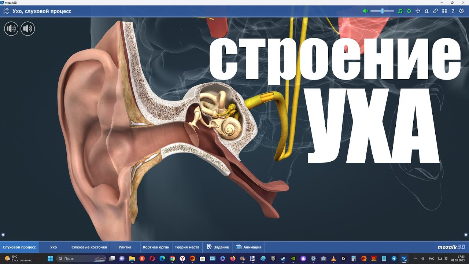
Task: Open the Улитка tab
Action: tap(125, 247)
